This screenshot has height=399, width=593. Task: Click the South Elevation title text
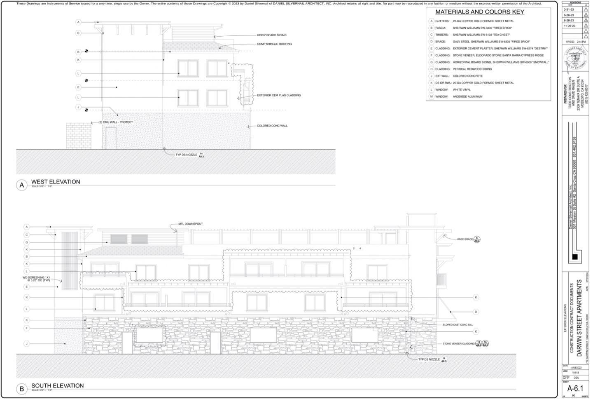pyautogui.click(x=57, y=386)
